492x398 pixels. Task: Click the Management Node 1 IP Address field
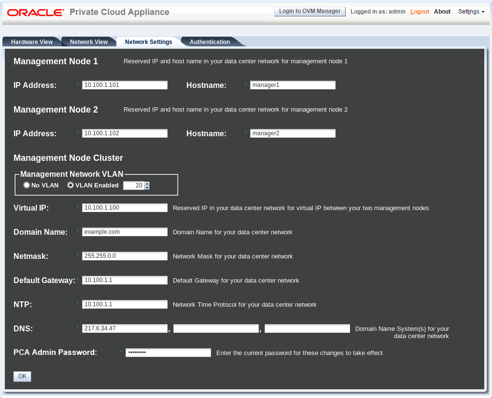(x=124, y=85)
